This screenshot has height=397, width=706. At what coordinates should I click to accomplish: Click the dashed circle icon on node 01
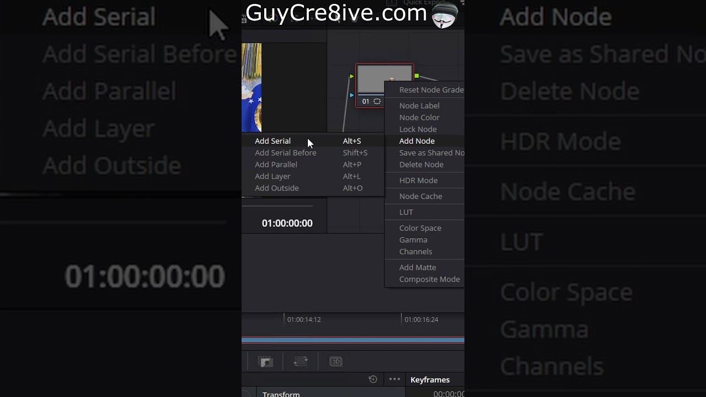377,101
